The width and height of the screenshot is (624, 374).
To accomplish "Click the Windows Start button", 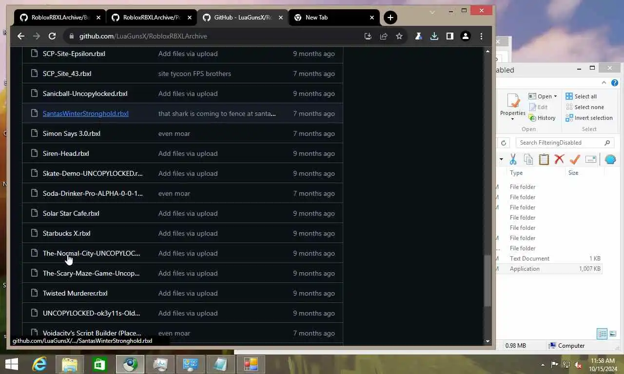I will [11, 364].
